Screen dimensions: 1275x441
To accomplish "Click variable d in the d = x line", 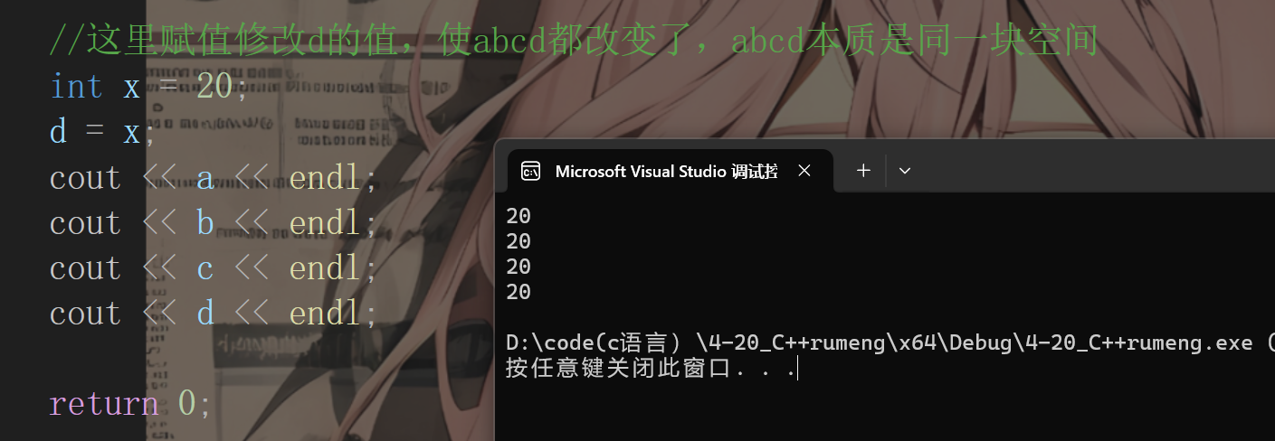I will coord(59,132).
